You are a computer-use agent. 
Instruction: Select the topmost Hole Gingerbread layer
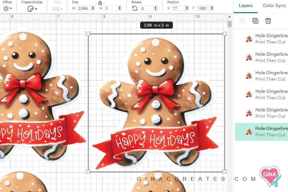tap(272, 36)
